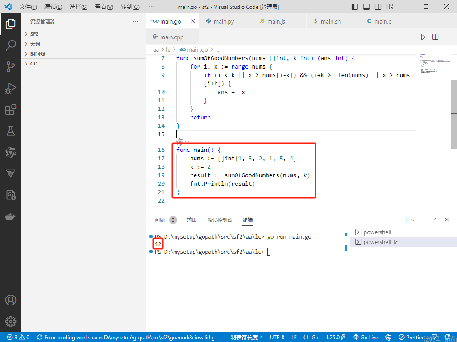Open the 查看(V) menu
The width and height of the screenshot is (457, 342).
[x=104, y=7]
